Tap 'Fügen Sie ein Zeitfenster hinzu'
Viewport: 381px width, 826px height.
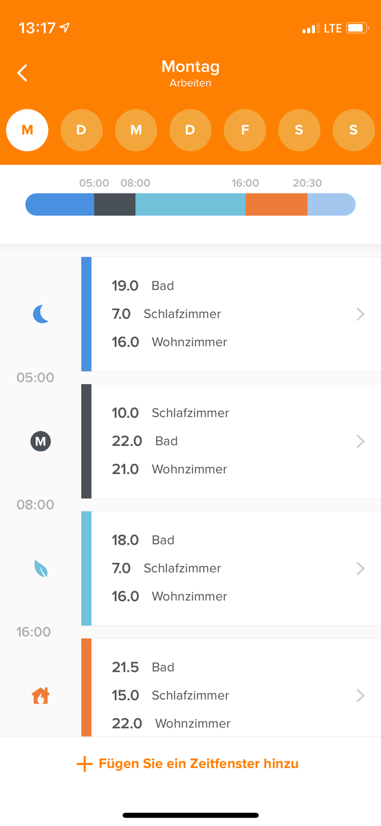coord(199,763)
